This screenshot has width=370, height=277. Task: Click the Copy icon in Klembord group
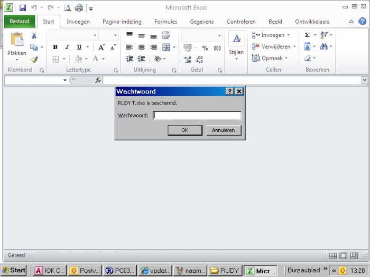34,47
